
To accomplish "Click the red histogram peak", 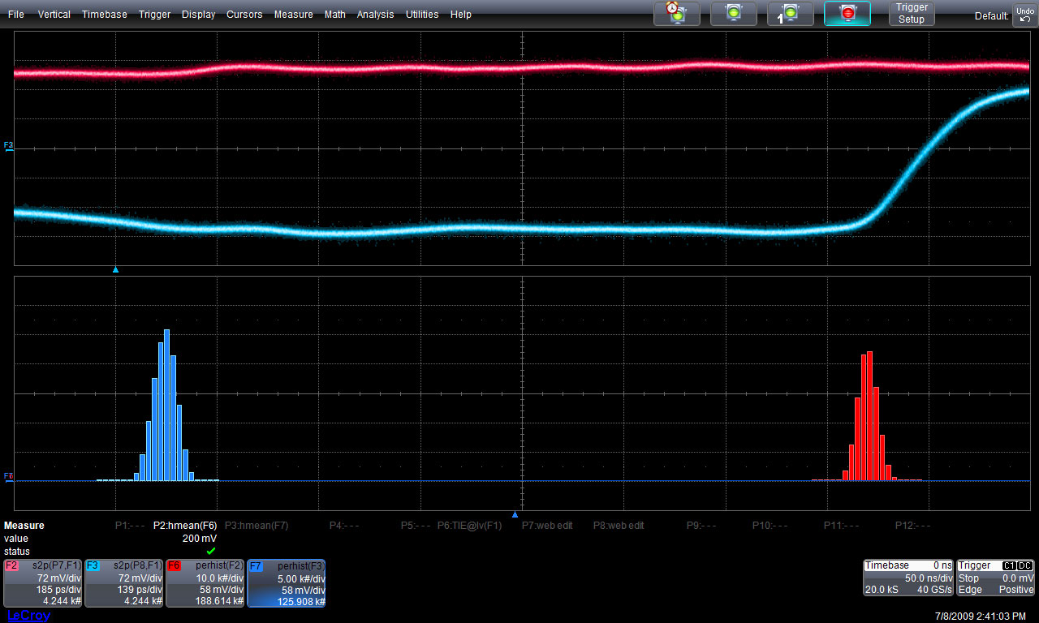I will tap(870, 415).
